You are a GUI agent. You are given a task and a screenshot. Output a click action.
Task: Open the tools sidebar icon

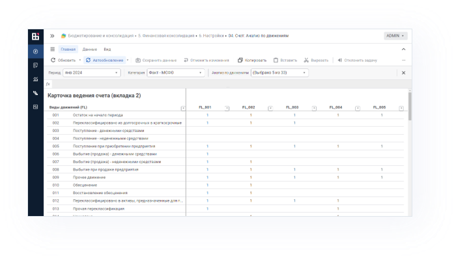coord(35,93)
